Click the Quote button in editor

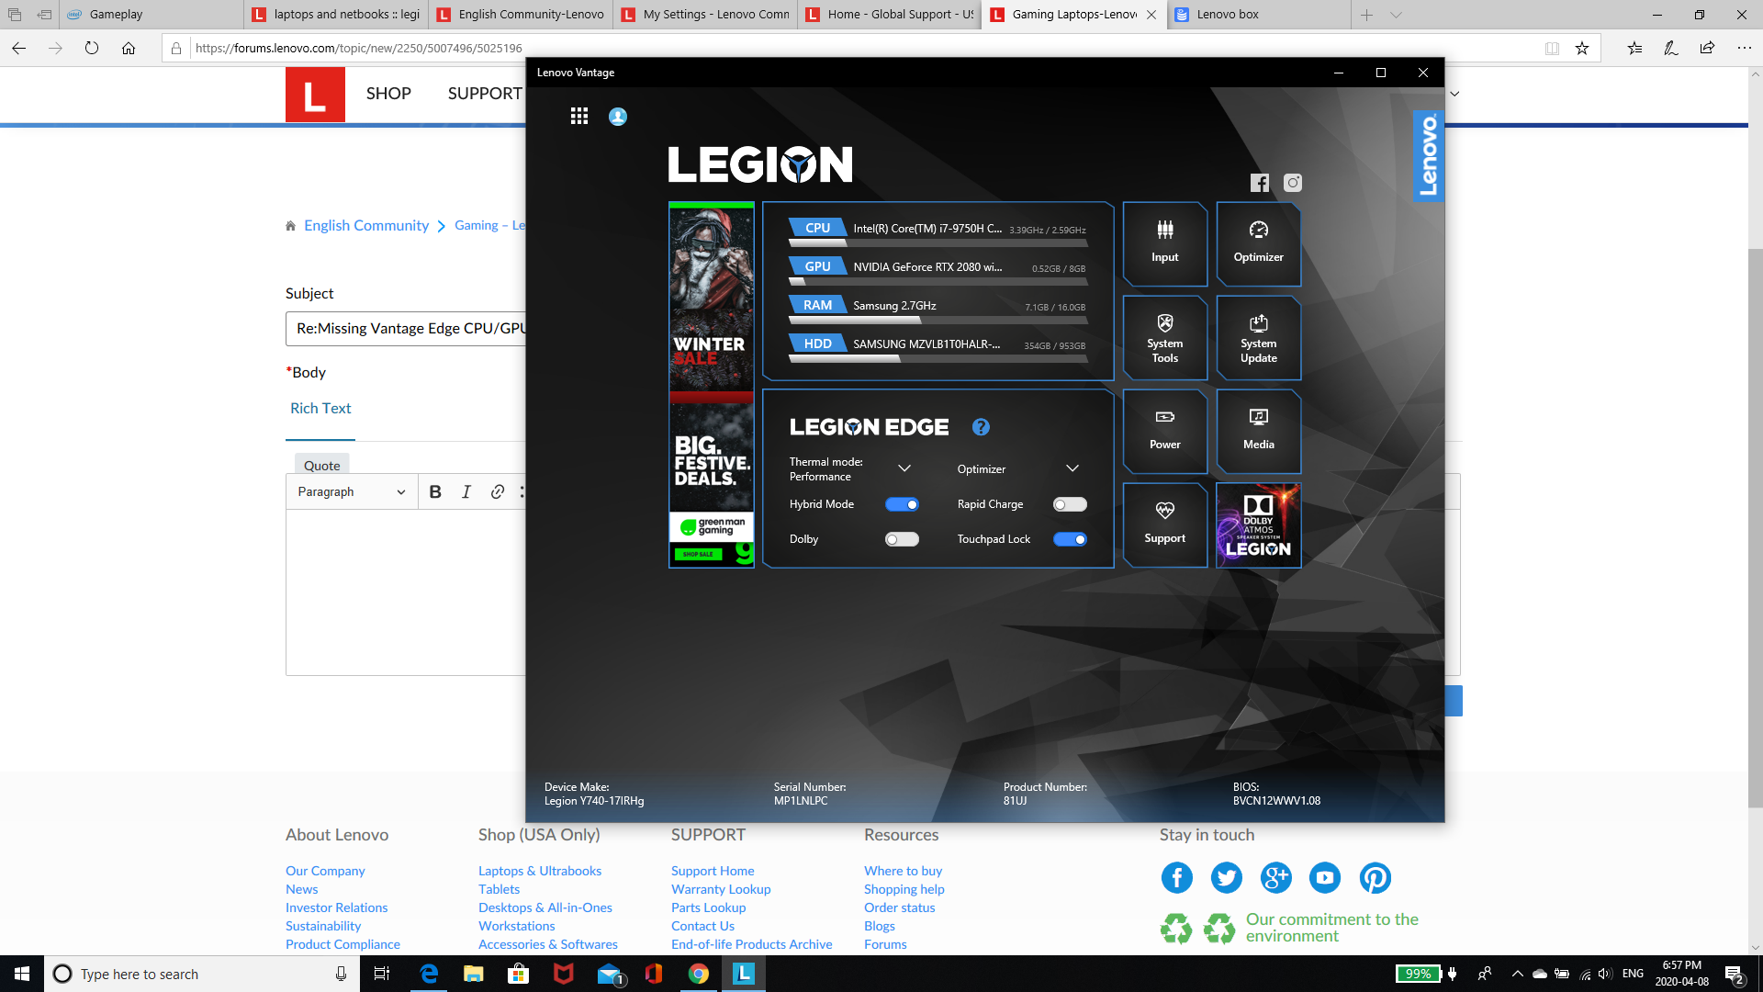(x=322, y=465)
